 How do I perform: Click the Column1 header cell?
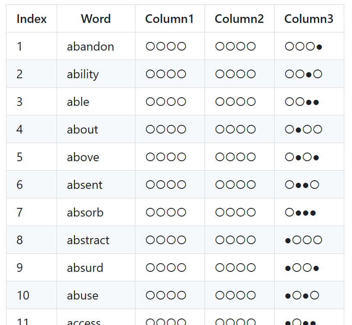(170, 19)
